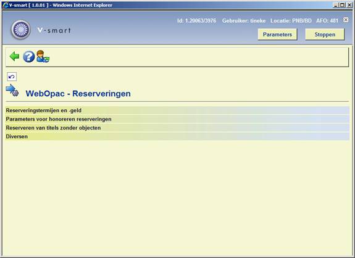This screenshot has width=355, height=258.
Task: Click the Locatie: PNB/BD label
Action: pyautogui.click(x=291, y=21)
